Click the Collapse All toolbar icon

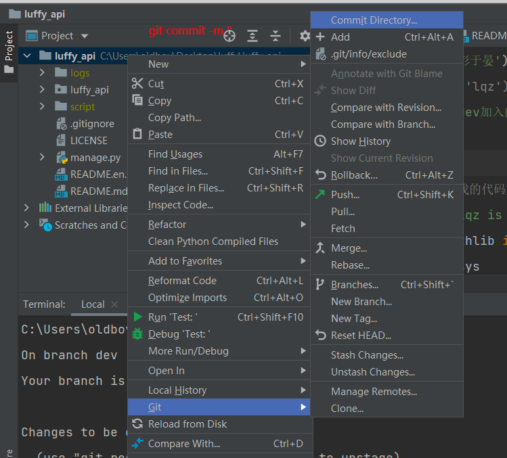275,36
